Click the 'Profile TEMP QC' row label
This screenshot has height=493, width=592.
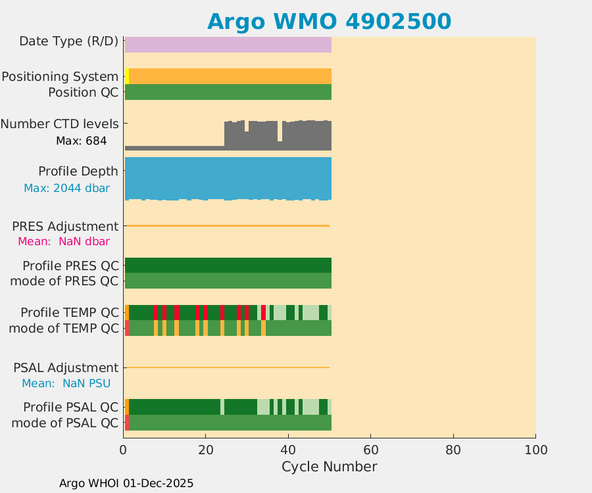70,312
